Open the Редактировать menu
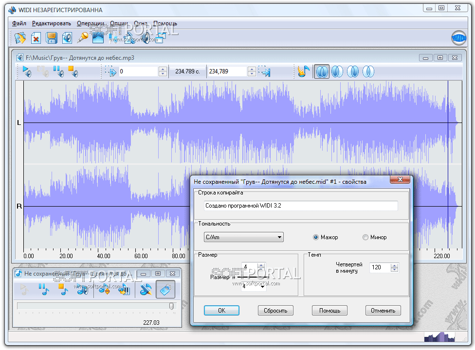This screenshot has height=350, width=475. 52,23
